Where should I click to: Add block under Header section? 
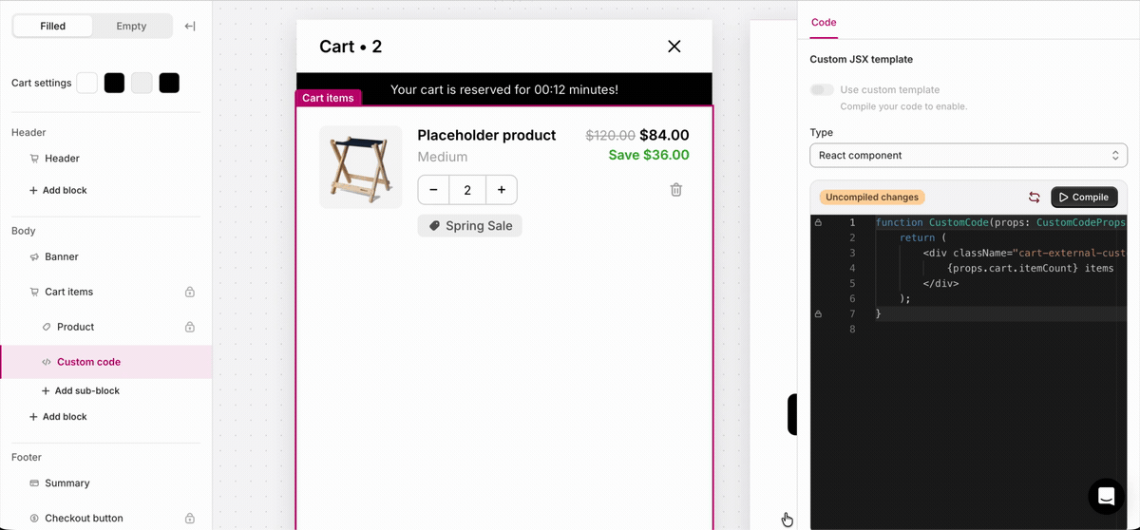point(58,190)
